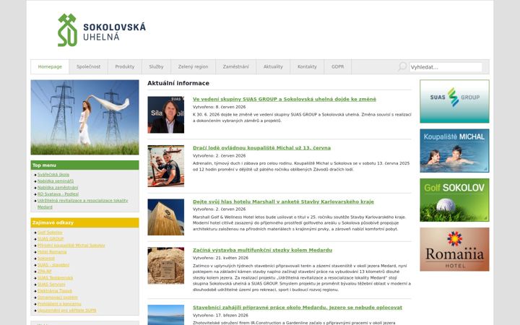Open Stavebníci zahájili přípravné práce article
This screenshot has width=520, height=325.
[x=298, y=308]
